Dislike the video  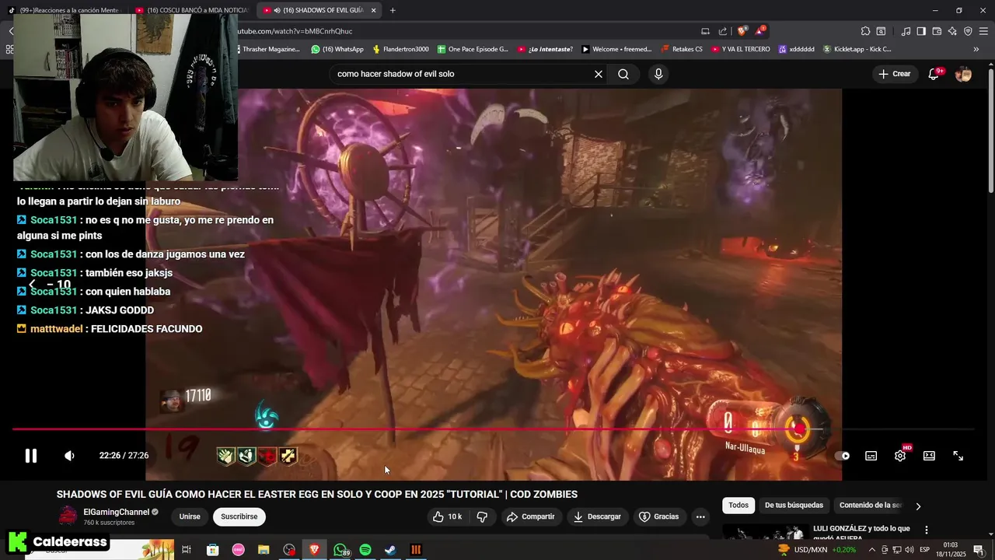[x=482, y=516]
